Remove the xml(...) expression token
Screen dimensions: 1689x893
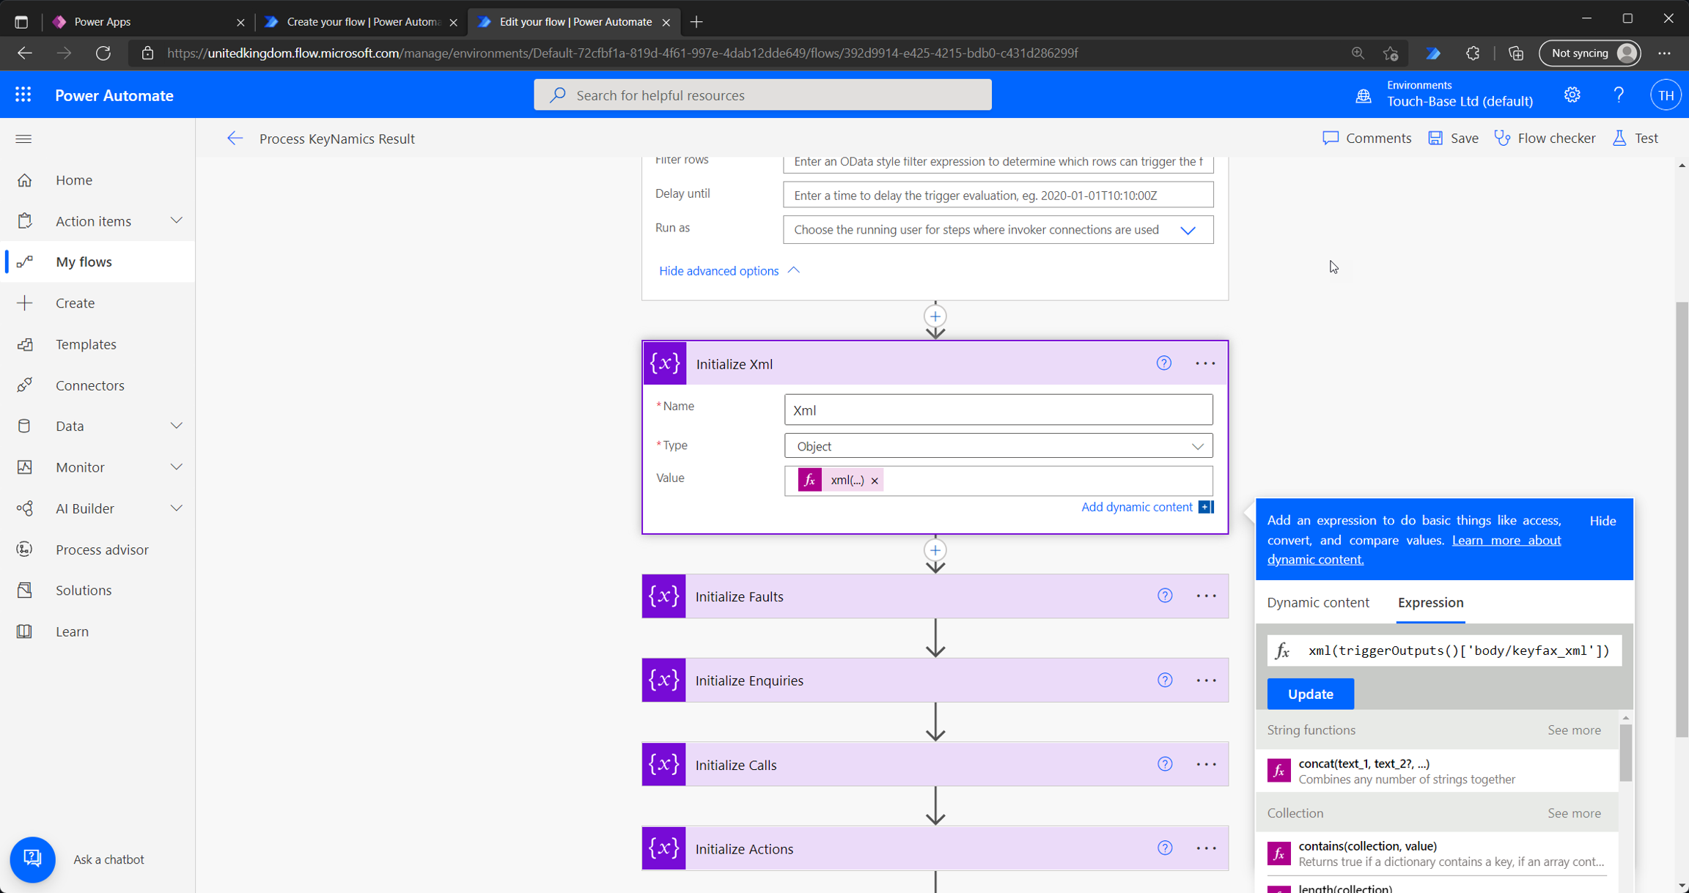click(x=875, y=481)
